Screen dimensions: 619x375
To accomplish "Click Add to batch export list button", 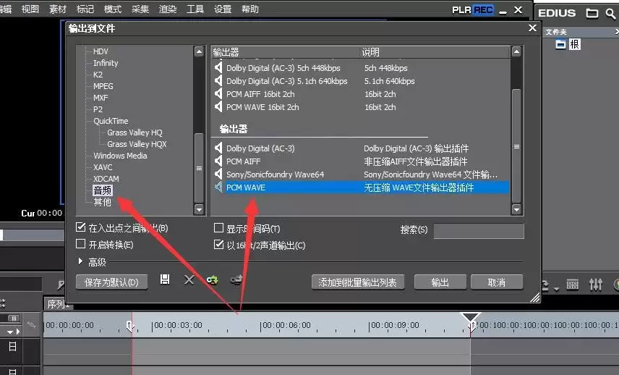I will click(x=358, y=282).
